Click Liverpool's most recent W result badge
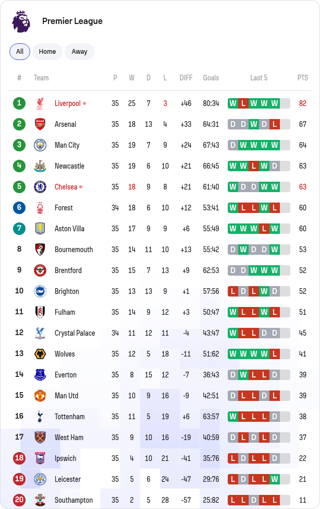Screen dimensions: 320x509 (x=275, y=103)
